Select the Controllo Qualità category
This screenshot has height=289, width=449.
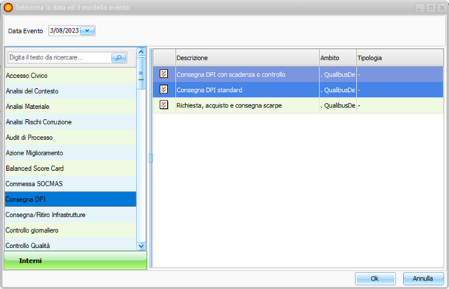pyautogui.click(x=70, y=245)
